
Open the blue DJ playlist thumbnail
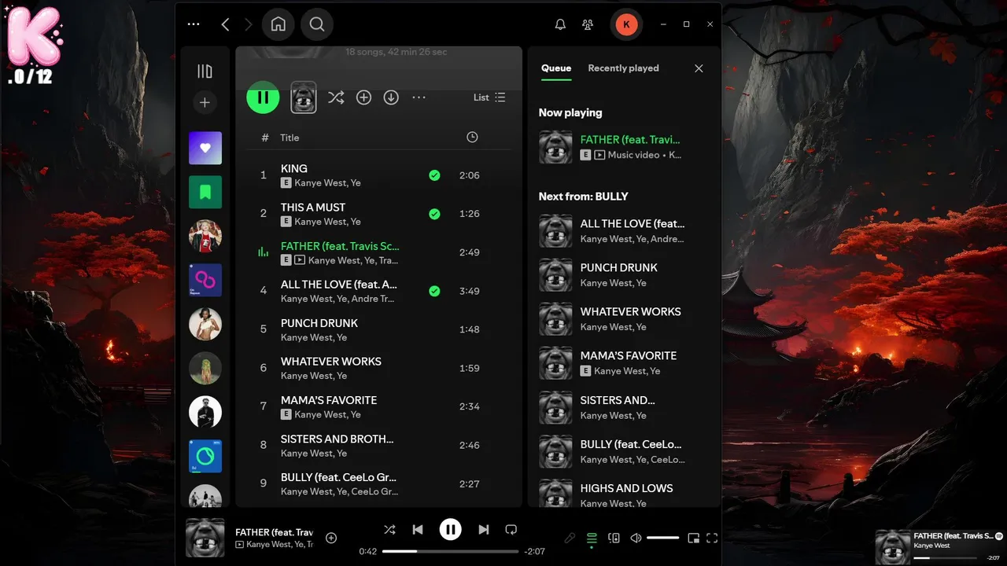click(205, 456)
